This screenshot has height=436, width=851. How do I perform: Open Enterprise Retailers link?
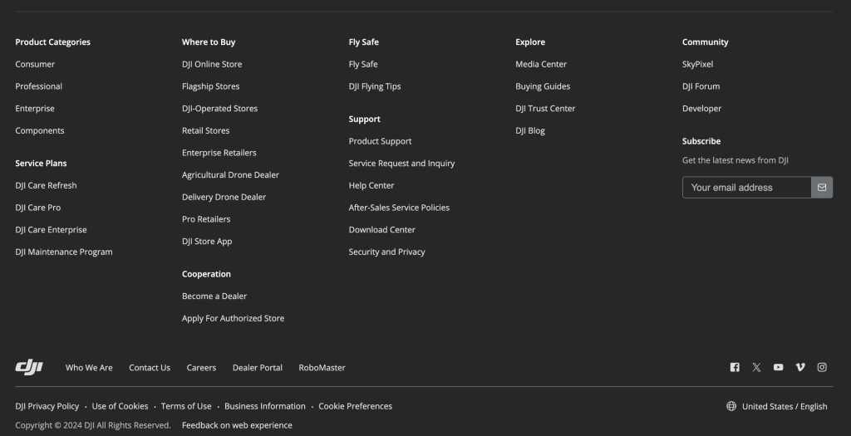click(219, 153)
